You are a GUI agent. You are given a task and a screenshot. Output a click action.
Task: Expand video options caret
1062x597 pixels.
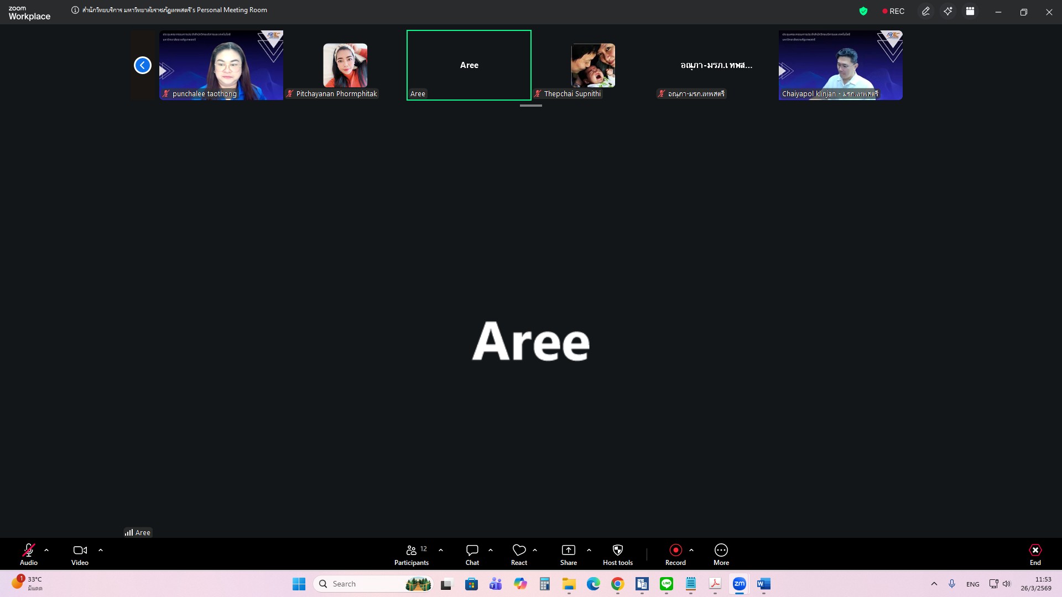(x=101, y=550)
